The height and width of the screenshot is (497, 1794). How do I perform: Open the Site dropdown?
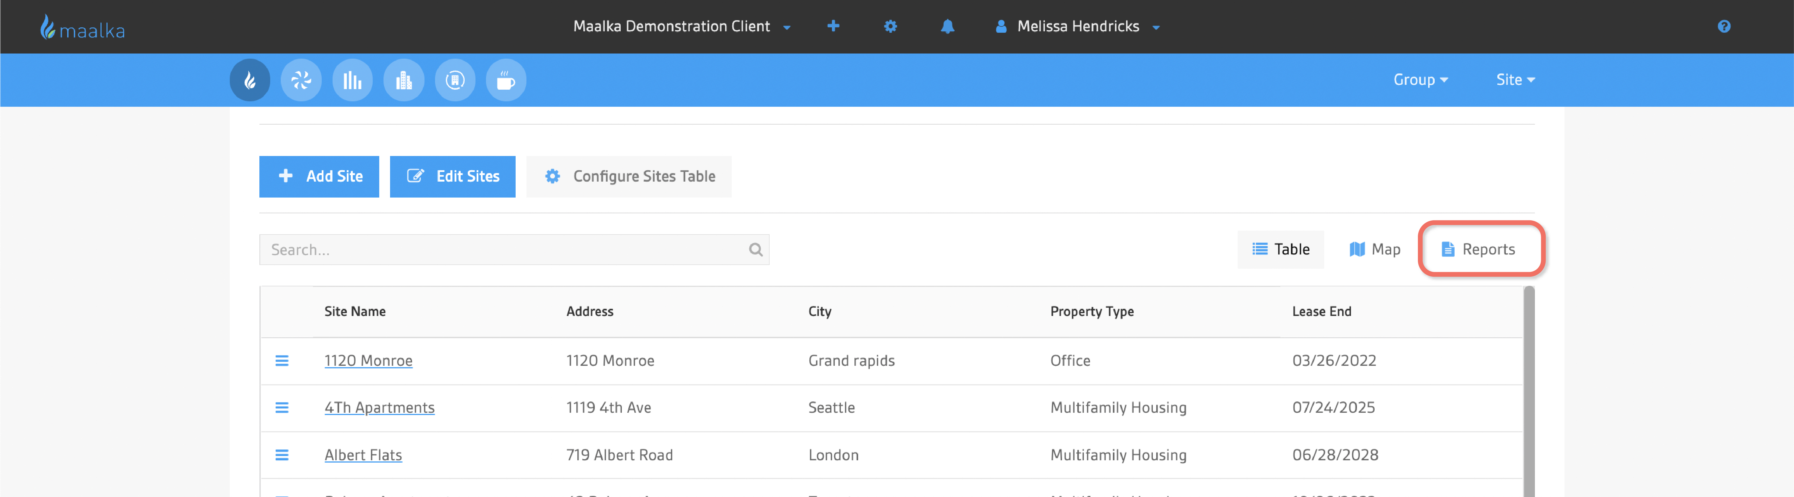[x=1516, y=80]
